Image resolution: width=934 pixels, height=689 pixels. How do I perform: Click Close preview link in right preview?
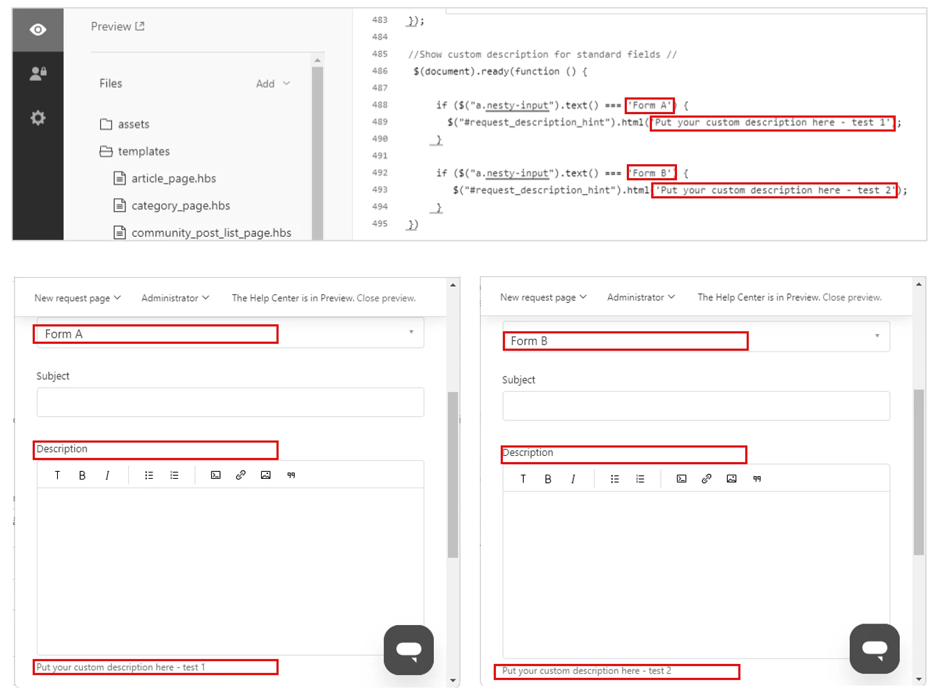[852, 297]
